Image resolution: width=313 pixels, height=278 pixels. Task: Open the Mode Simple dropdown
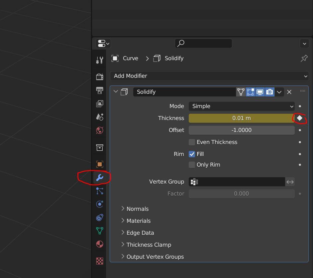242,106
